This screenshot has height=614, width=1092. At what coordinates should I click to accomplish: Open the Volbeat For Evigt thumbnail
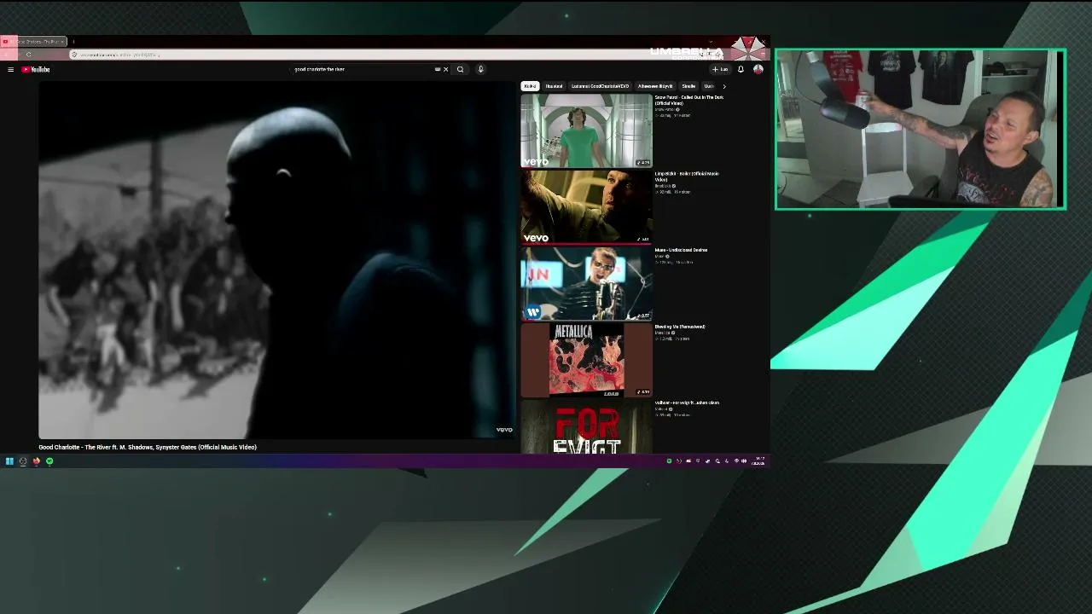click(586, 426)
